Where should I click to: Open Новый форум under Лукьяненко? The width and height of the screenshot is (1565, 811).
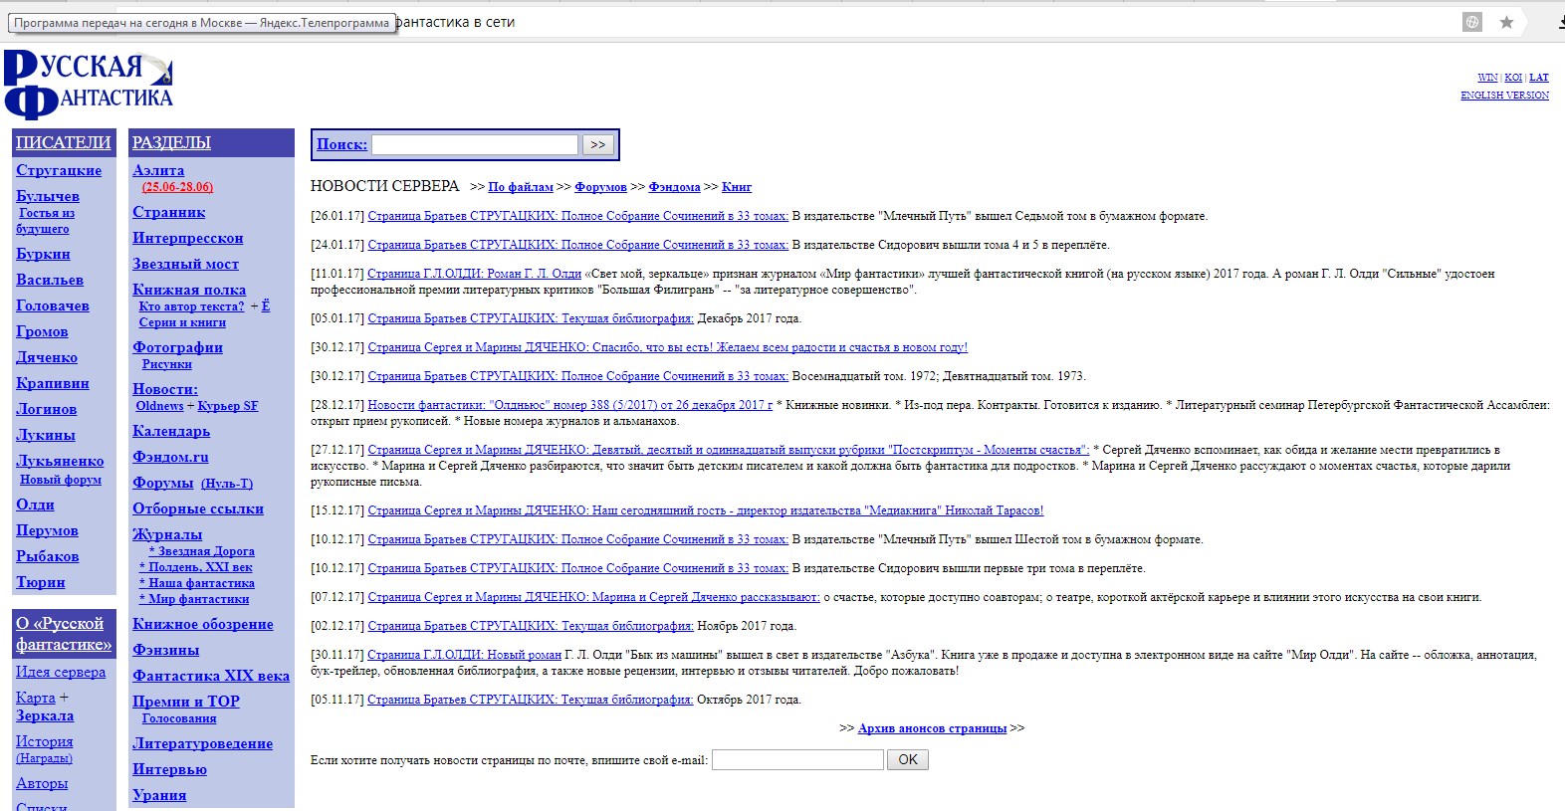pyautogui.click(x=61, y=480)
